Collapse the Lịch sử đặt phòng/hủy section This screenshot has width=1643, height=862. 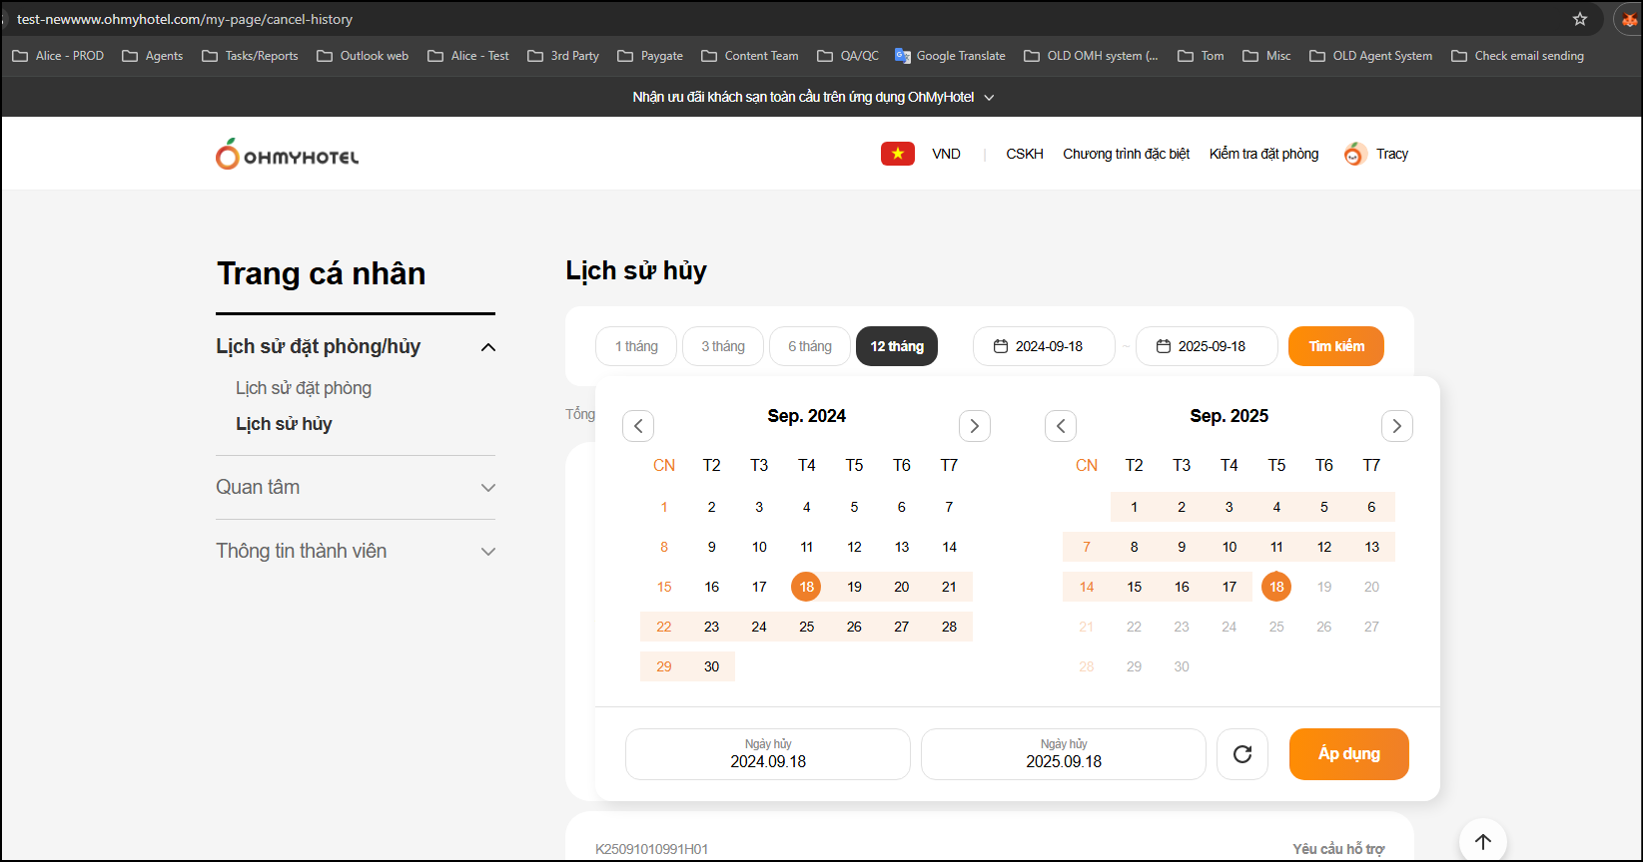click(x=488, y=347)
